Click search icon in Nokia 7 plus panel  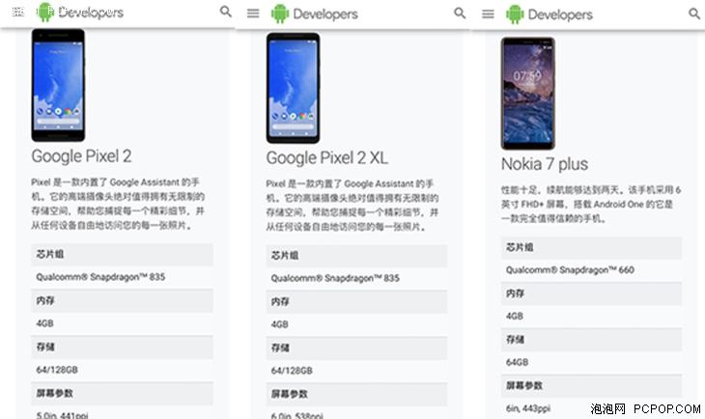tap(694, 14)
